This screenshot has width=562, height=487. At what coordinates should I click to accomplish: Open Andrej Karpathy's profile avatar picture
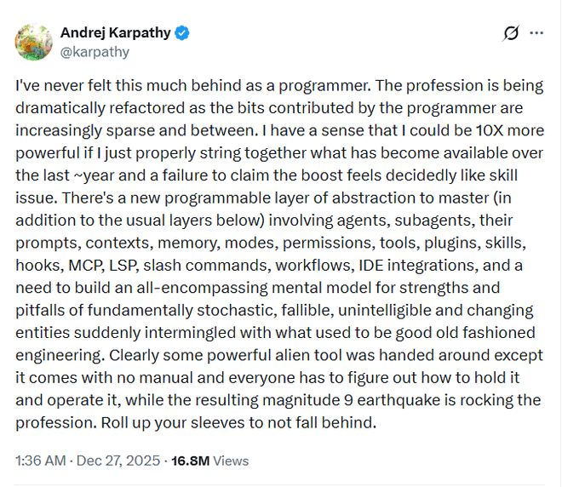(x=34, y=43)
